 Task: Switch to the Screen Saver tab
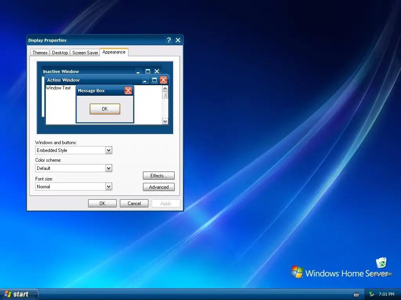pyautogui.click(x=85, y=53)
